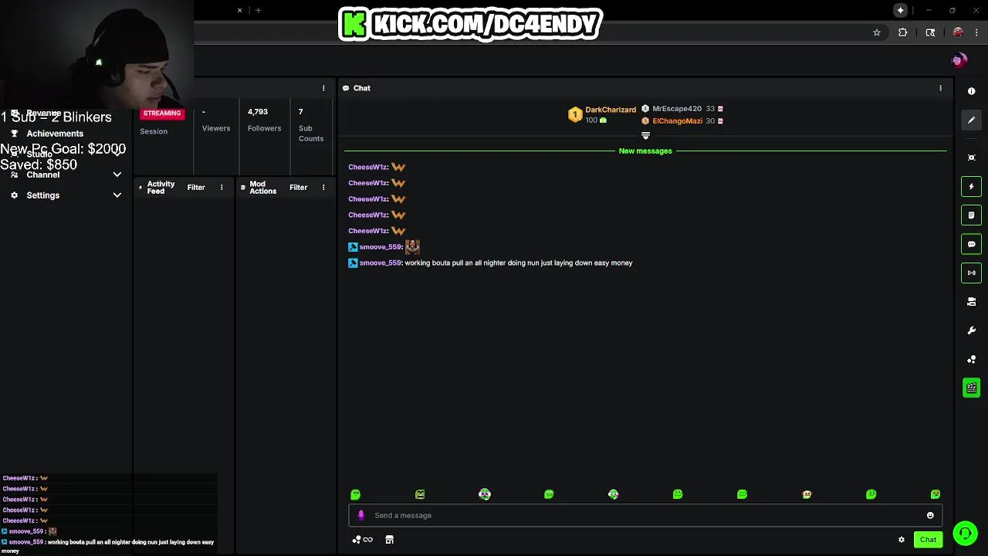The width and height of the screenshot is (988, 556).
Task: Click the Viewers stat label
Action: click(216, 128)
